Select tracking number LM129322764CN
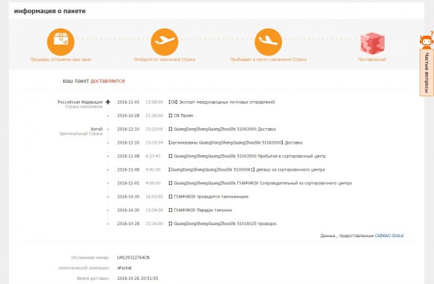The image size is (434, 284). (x=133, y=258)
